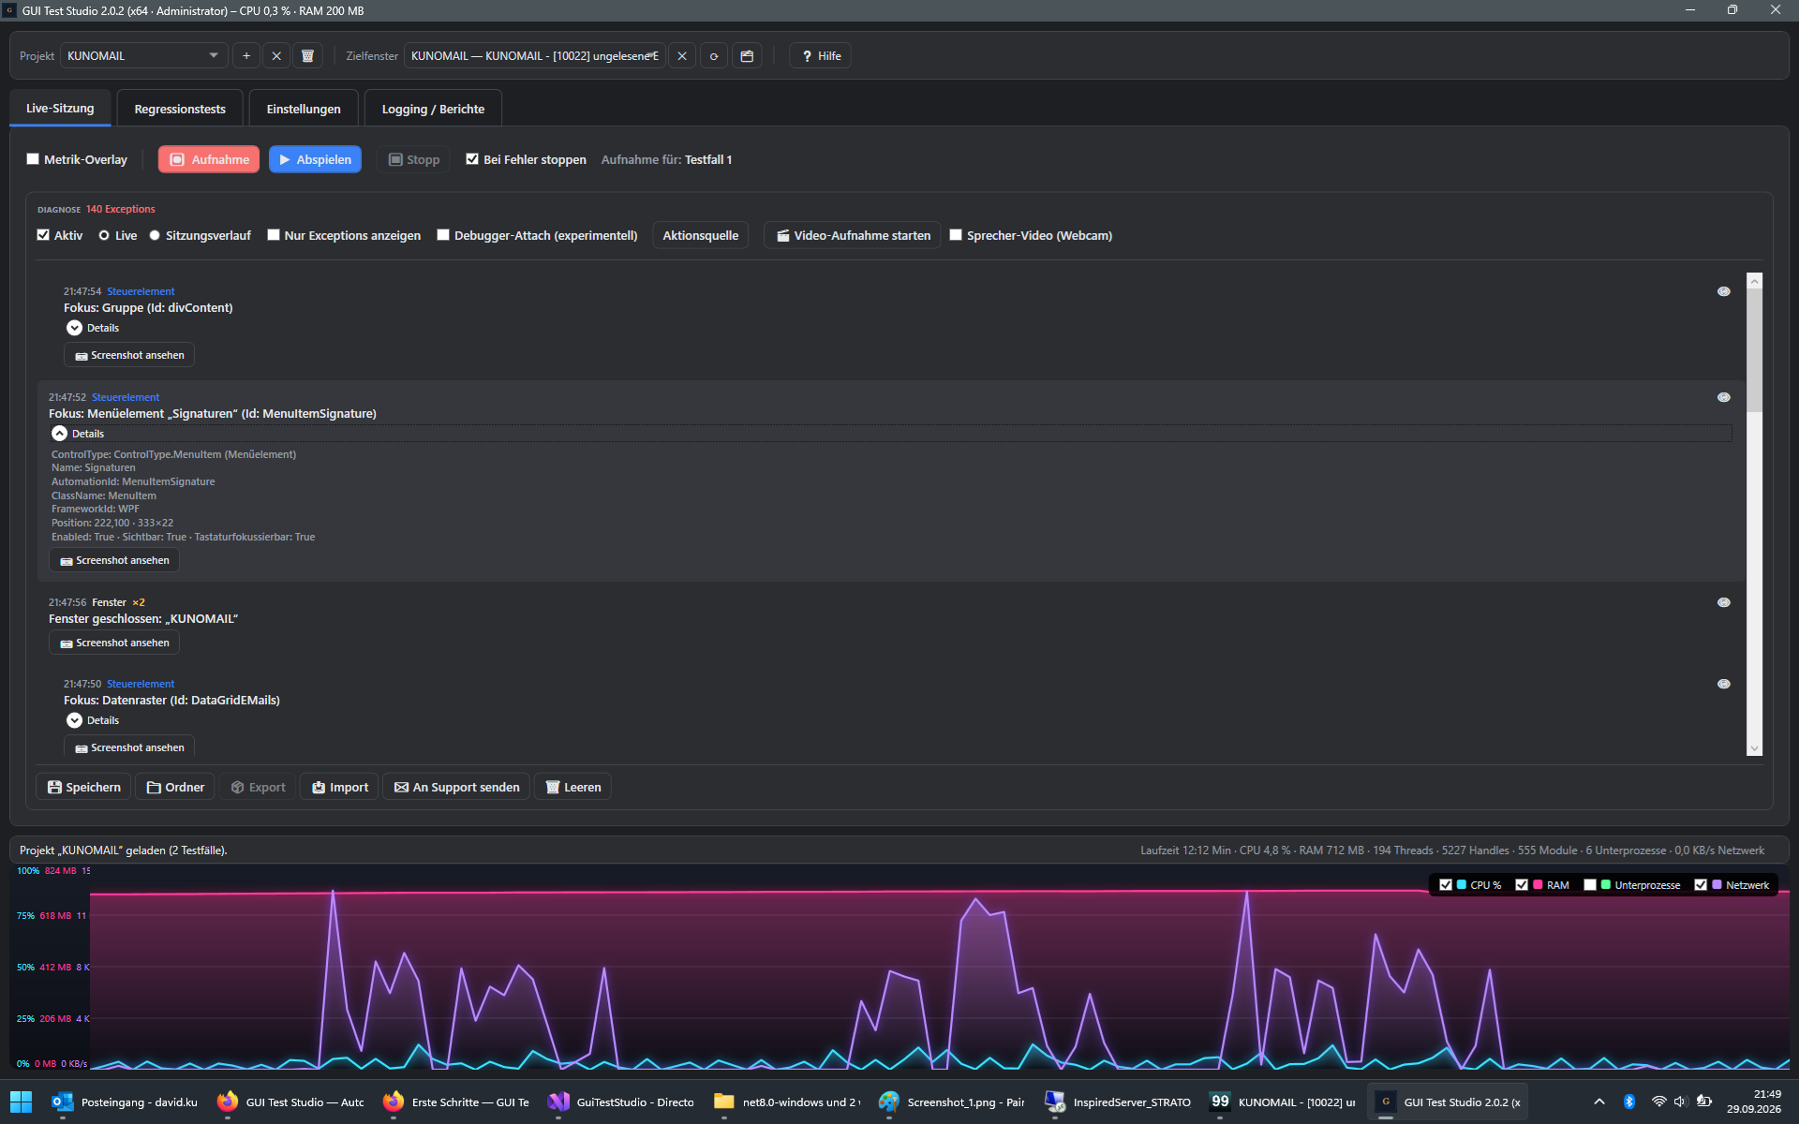This screenshot has height=1124, width=1799.
Task: Play back the test with Abspielen
Action: click(x=315, y=159)
